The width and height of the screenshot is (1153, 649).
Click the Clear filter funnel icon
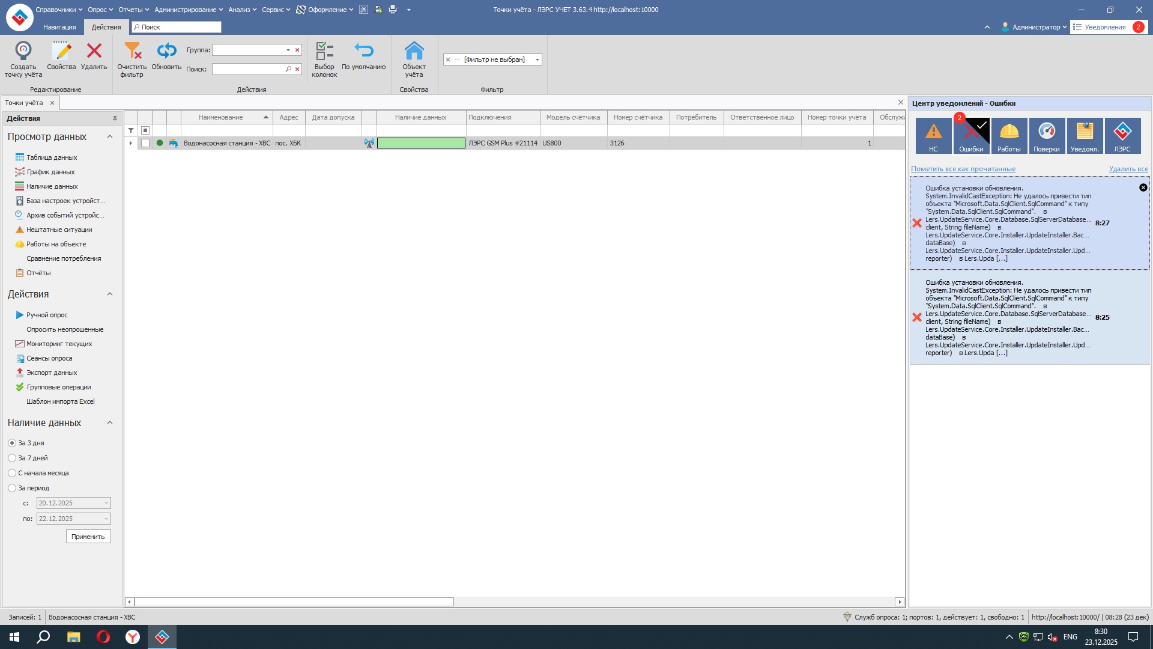[132, 50]
